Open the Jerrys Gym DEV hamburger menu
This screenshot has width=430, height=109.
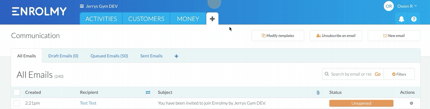click(x=82, y=6)
